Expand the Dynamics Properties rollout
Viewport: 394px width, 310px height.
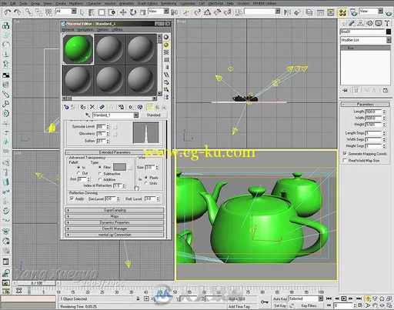115,222
